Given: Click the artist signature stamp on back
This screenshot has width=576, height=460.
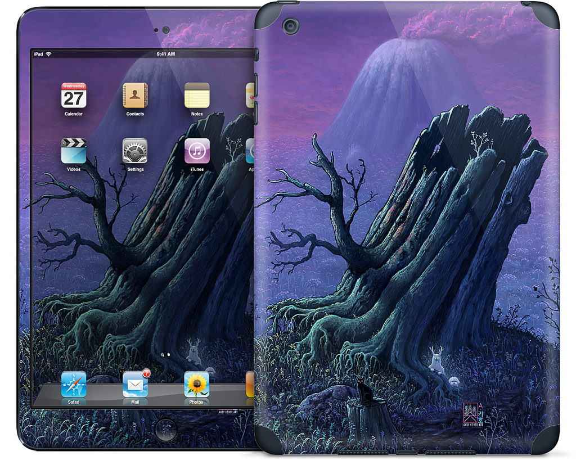Looking at the screenshot, I should coord(473,414).
